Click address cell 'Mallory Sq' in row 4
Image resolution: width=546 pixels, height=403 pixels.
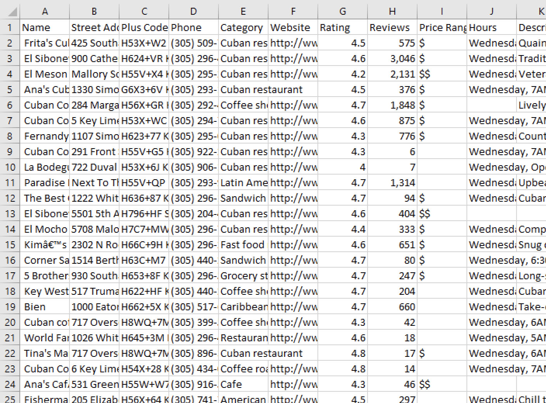coord(94,74)
